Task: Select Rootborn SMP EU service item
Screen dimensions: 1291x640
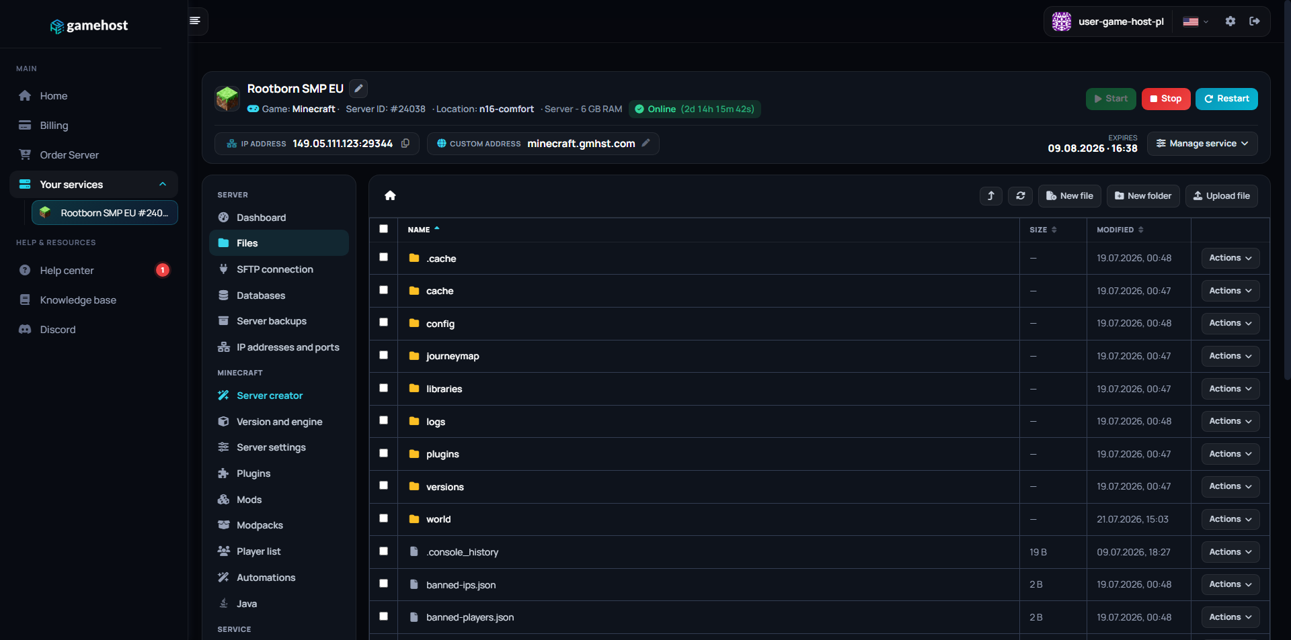Action: coord(105,213)
